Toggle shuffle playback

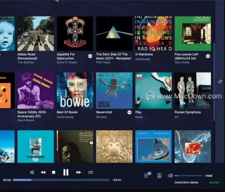pos(32,172)
